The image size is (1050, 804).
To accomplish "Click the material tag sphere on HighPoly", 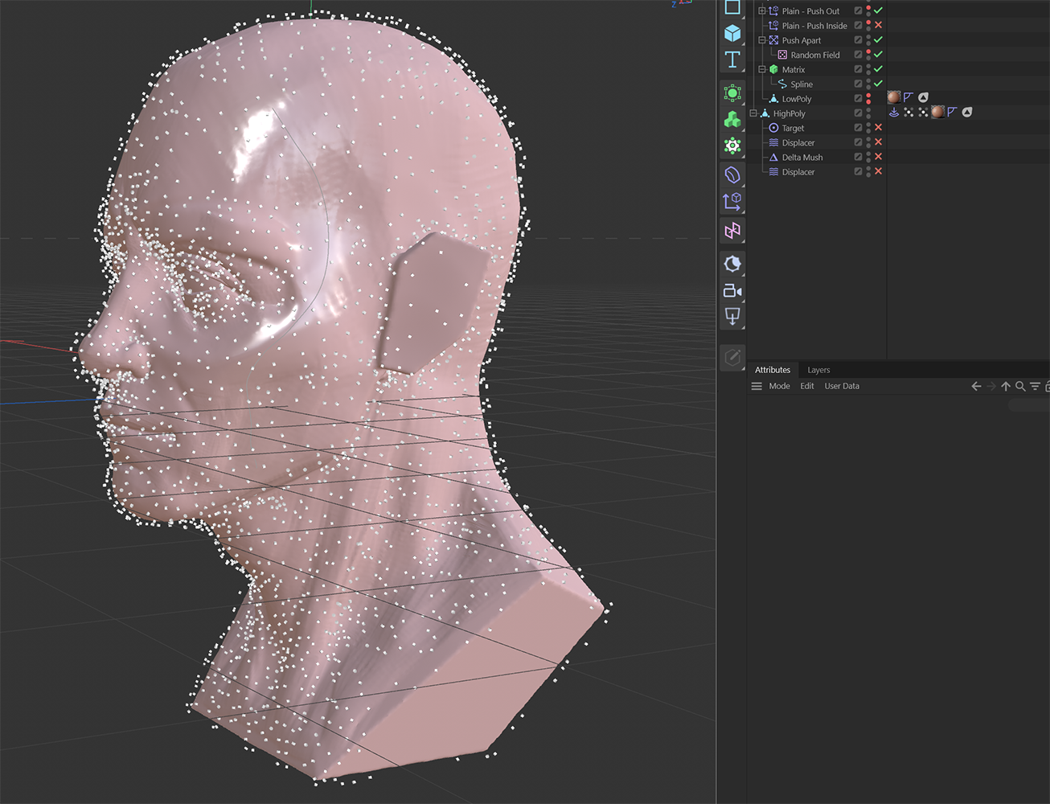I will (937, 112).
